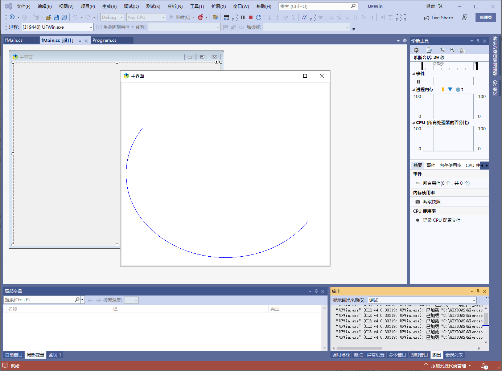Click the Save All icon
The width and height of the screenshot is (502, 371).
(x=64, y=17)
